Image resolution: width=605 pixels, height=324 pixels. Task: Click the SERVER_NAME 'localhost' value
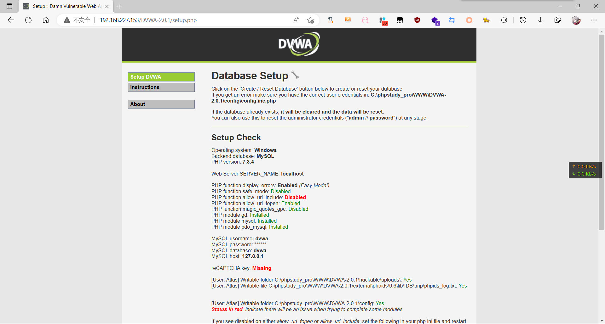pyautogui.click(x=292, y=174)
